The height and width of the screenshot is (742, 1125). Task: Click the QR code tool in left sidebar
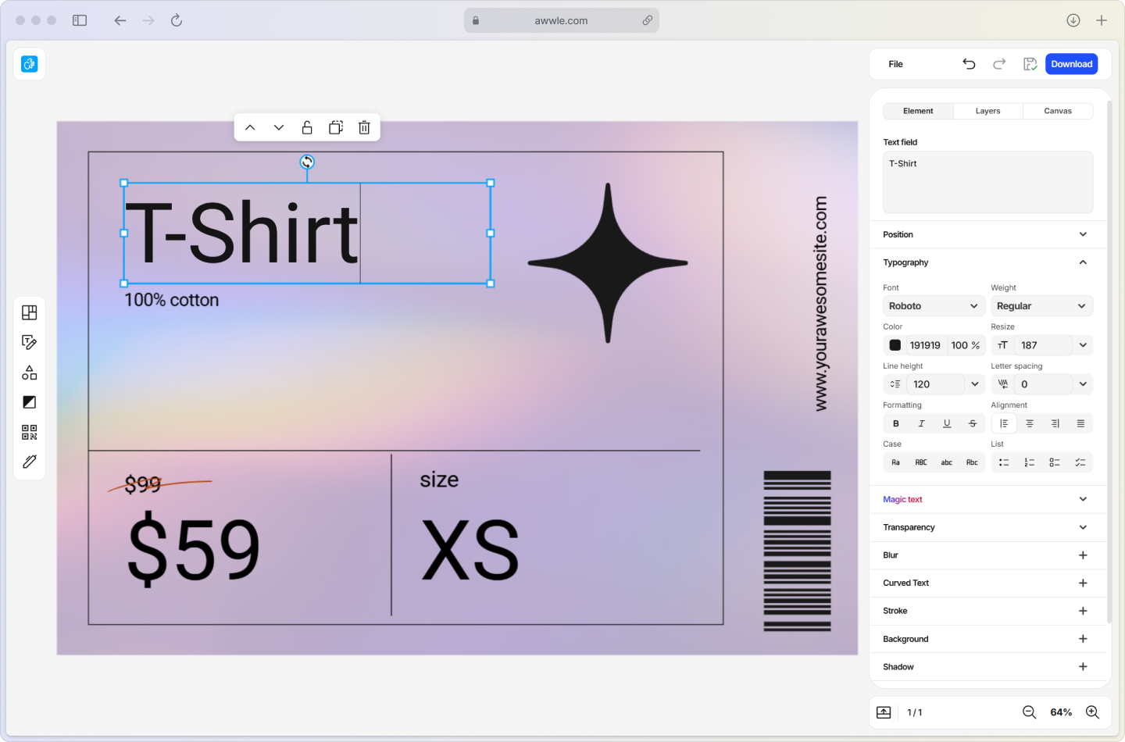click(x=30, y=432)
